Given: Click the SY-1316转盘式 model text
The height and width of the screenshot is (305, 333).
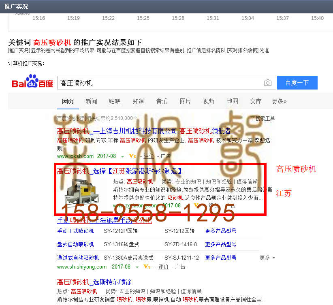Looking at the screenshot, I should click(121, 244).
